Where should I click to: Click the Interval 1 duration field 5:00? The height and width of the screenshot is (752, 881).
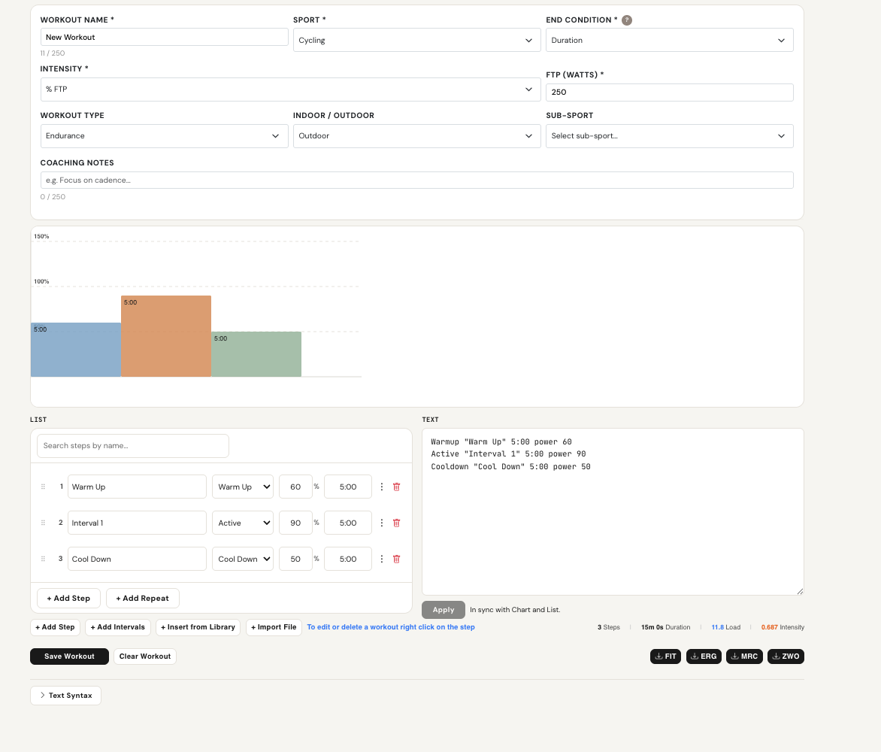(348, 523)
